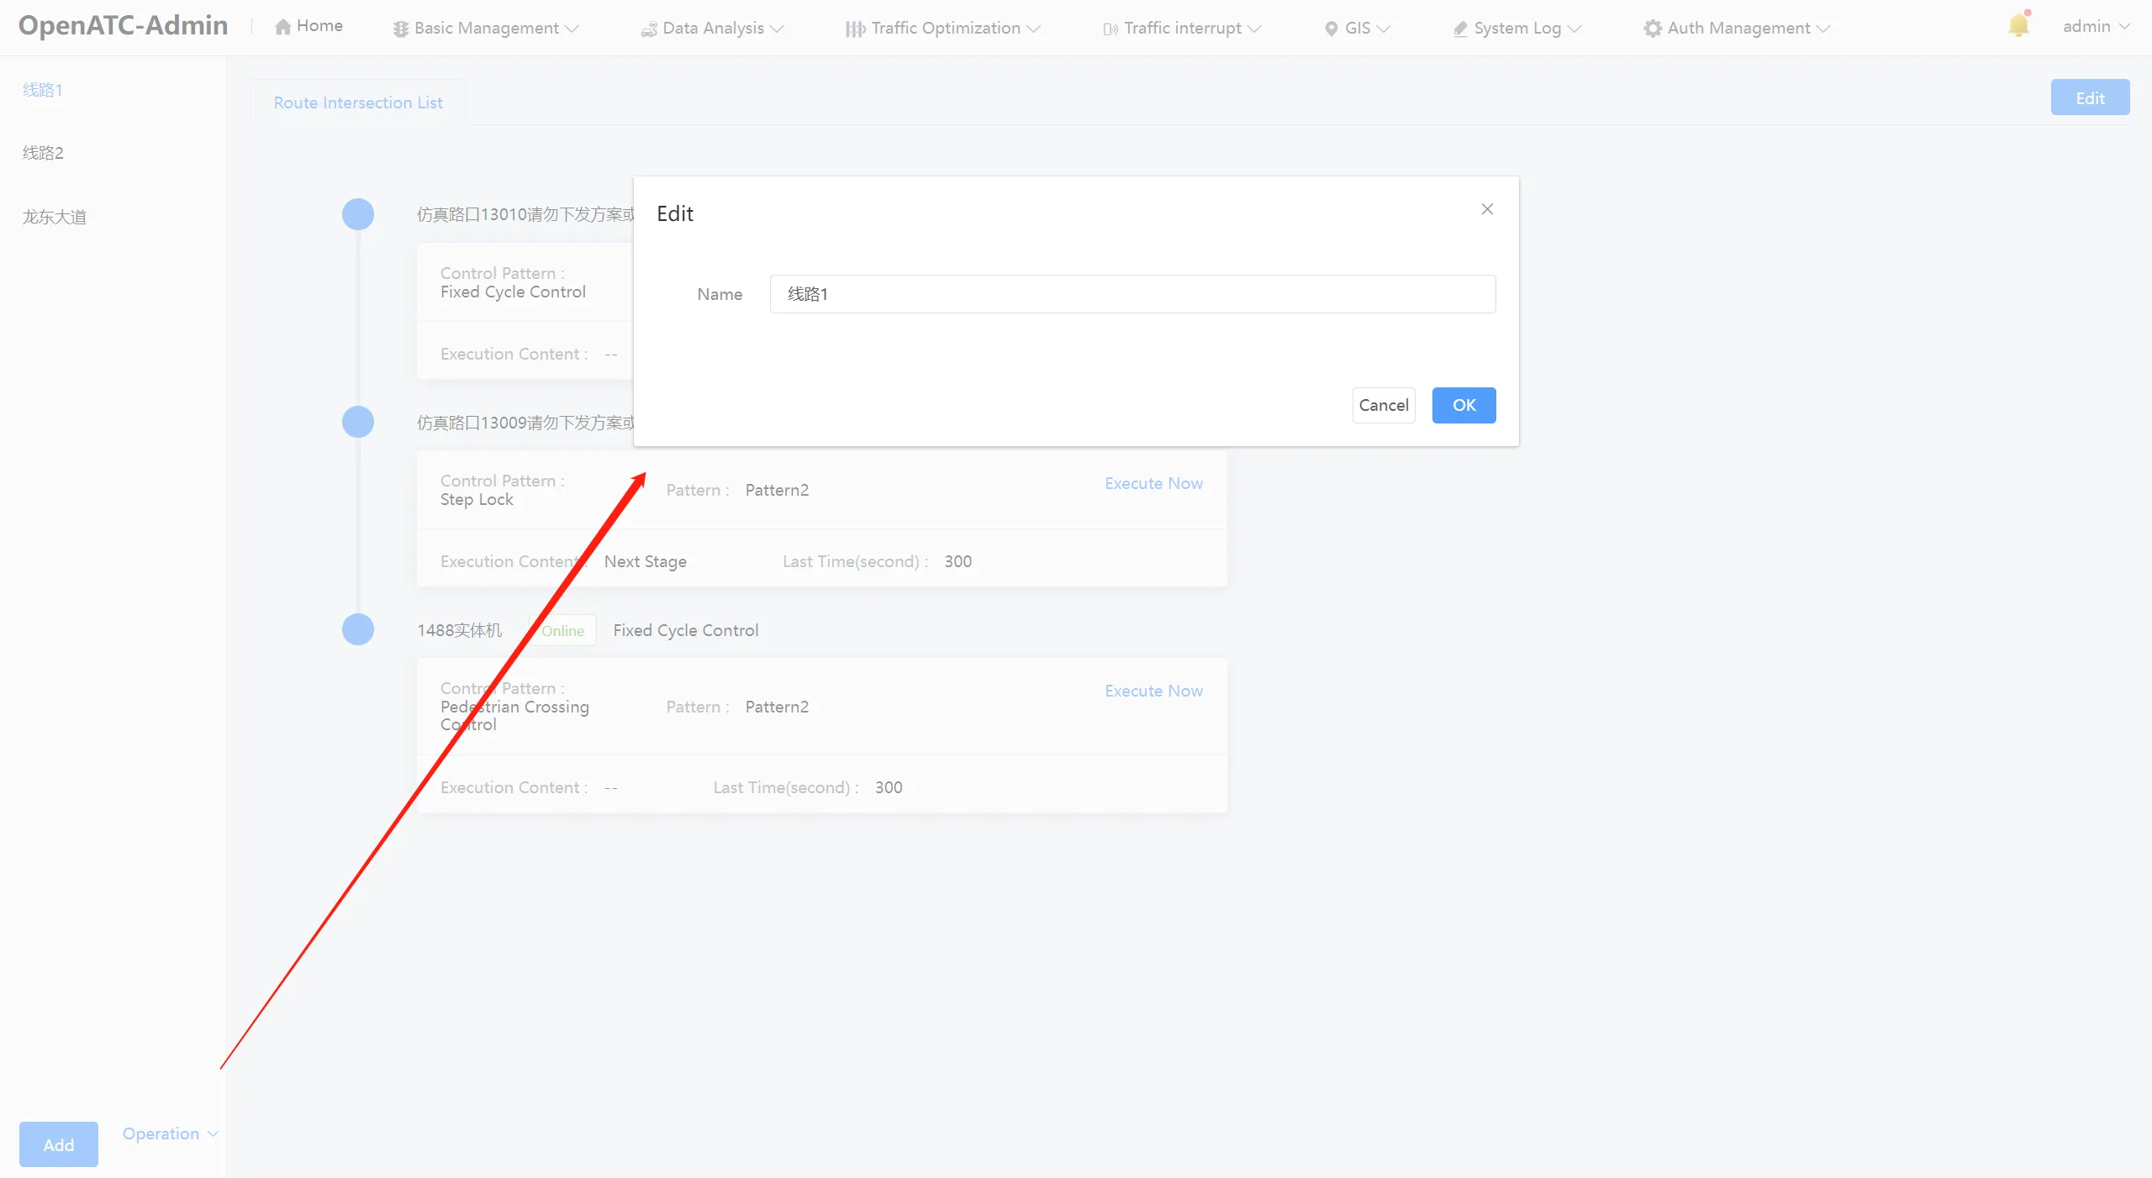Click the Add button in the sidebar
Image resolution: width=2152 pixels, height=1178 pixels.
click(x=59, y=1144)
